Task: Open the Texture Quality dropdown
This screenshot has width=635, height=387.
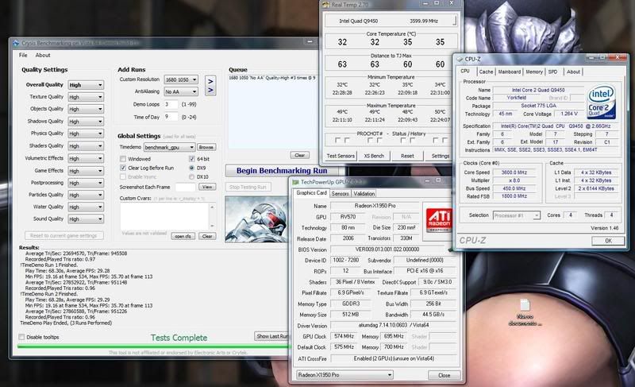Action: (x=86, y=97)
